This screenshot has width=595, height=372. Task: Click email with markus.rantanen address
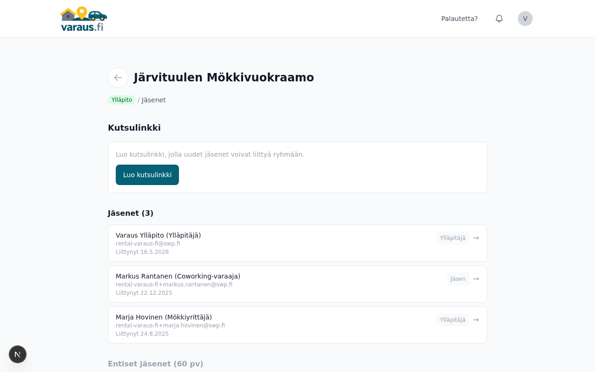pos(174,285)
